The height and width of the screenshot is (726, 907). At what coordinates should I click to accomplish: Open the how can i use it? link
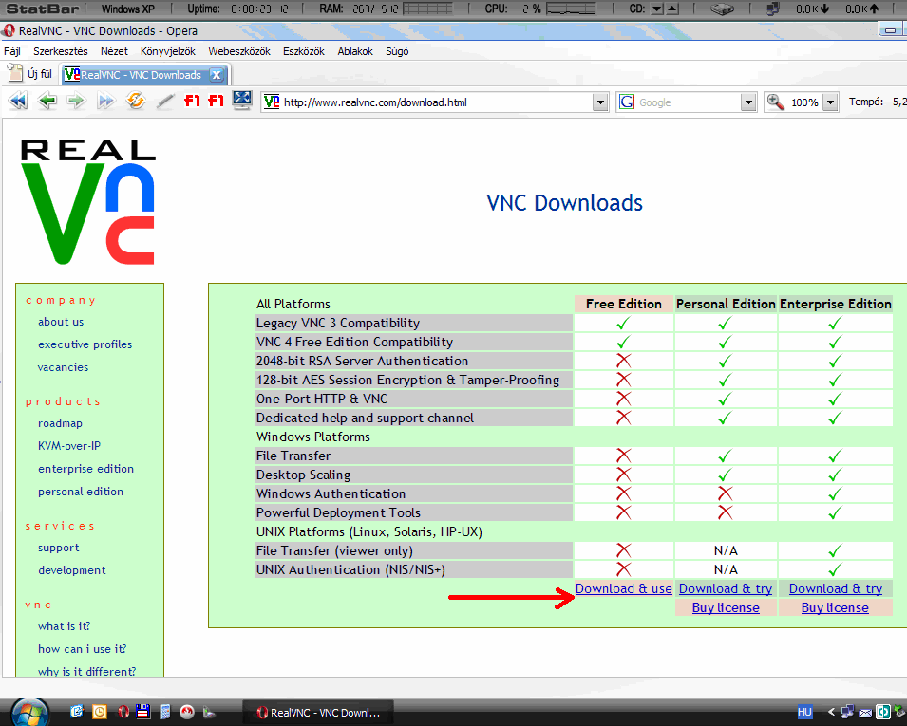(x=82, y=649)
